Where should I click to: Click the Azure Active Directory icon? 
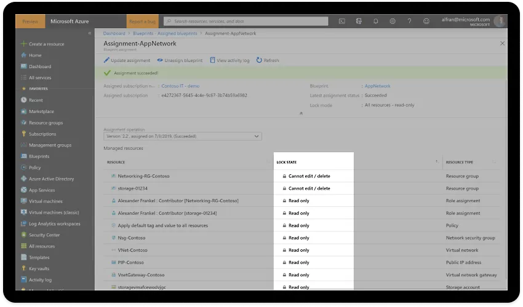(x=23, y=179)
